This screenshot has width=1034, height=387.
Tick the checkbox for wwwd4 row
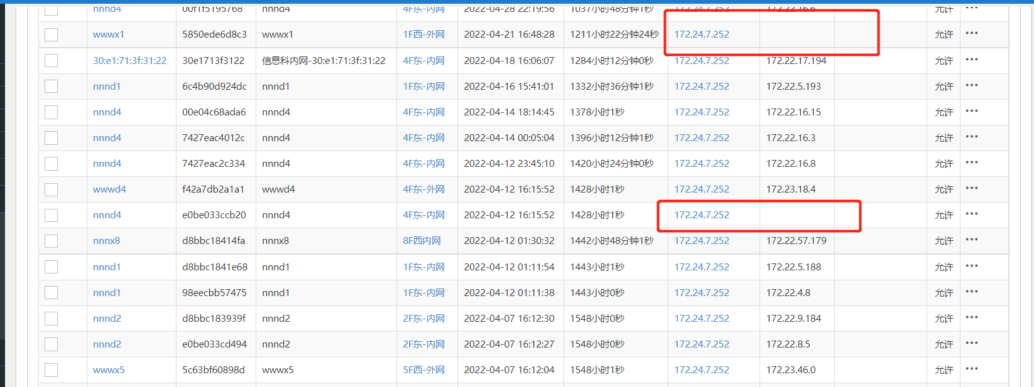(52, 189)
